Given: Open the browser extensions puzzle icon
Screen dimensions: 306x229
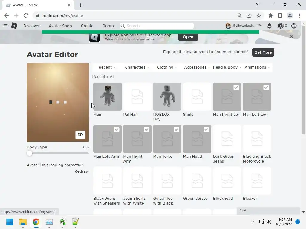Looking at the screenshot, I should pos(270,16).
